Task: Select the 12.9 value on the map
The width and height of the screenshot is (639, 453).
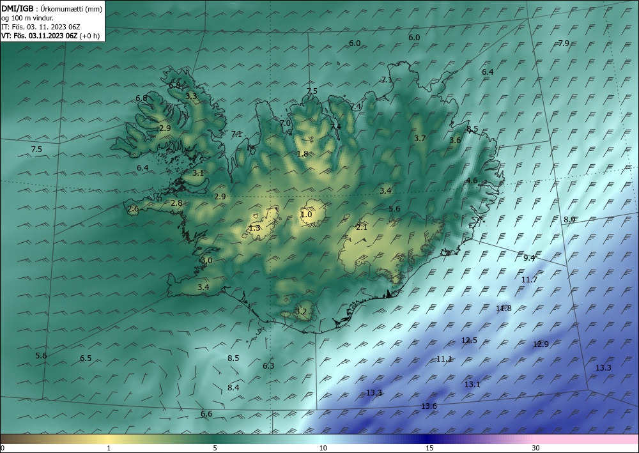Action: coord(541,344)
